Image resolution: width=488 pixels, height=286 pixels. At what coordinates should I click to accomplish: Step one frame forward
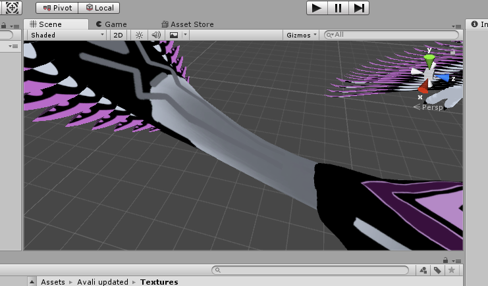click(x=359, y=8)
